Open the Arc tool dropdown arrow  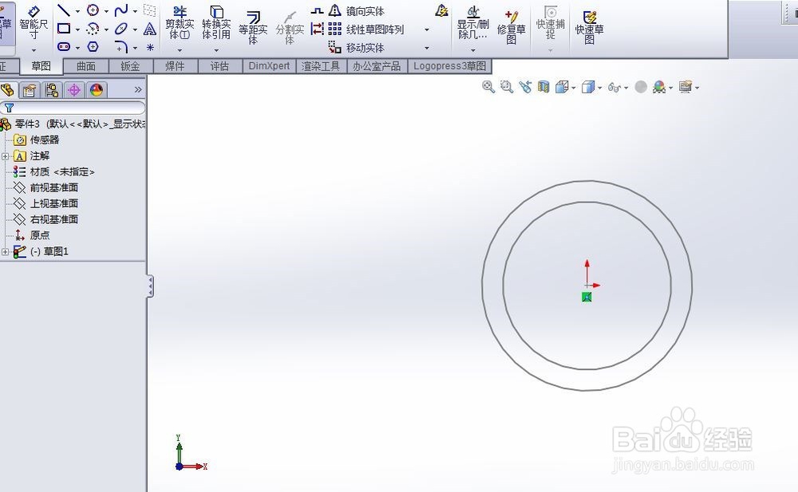coord(106,30)
